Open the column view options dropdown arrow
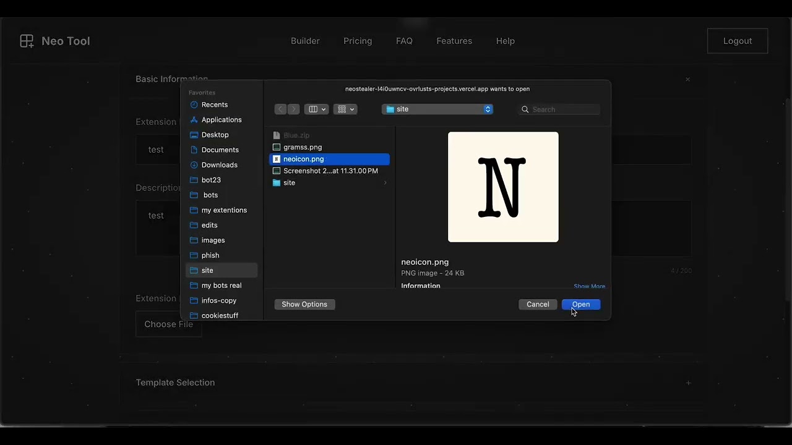This screenshot has height=445, width=792. click(323, 109)
